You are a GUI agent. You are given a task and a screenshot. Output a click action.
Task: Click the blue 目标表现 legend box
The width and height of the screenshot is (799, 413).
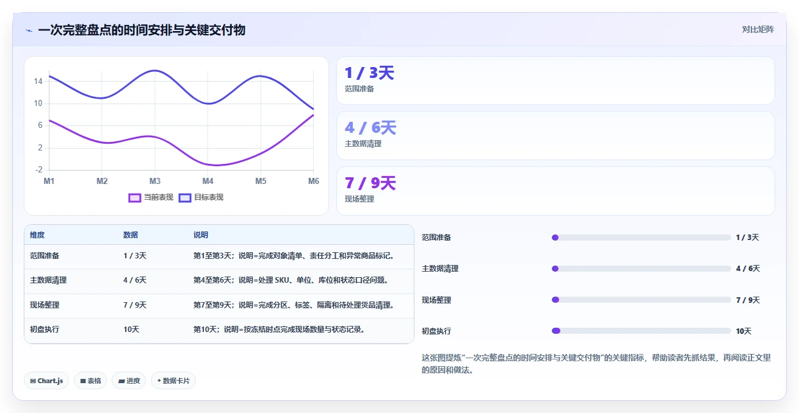[185, 197]
